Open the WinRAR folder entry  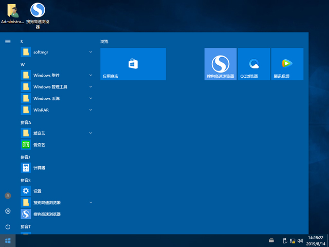point(57,110)
